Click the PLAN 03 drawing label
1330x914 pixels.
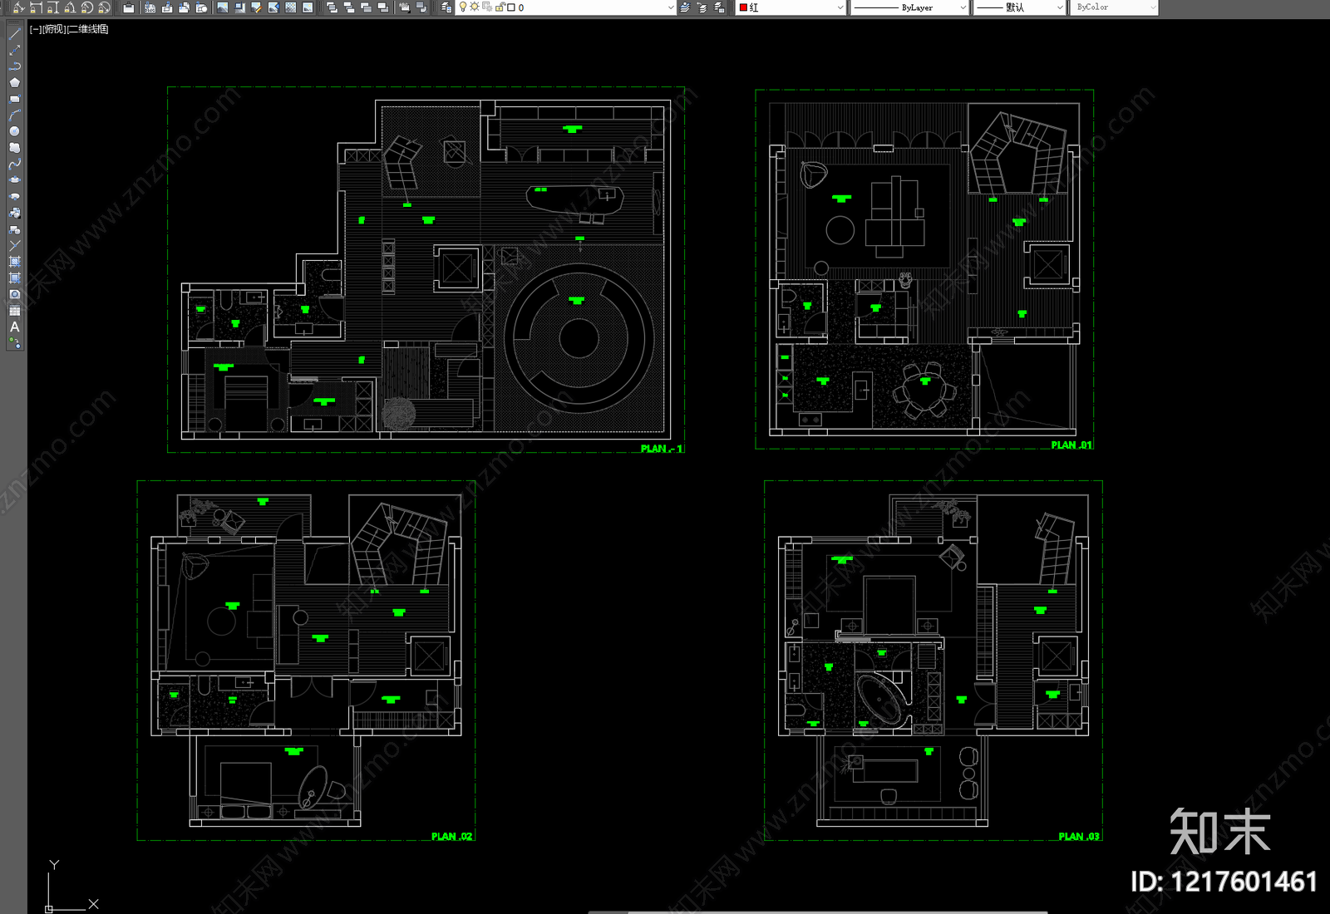point(1079,837)
